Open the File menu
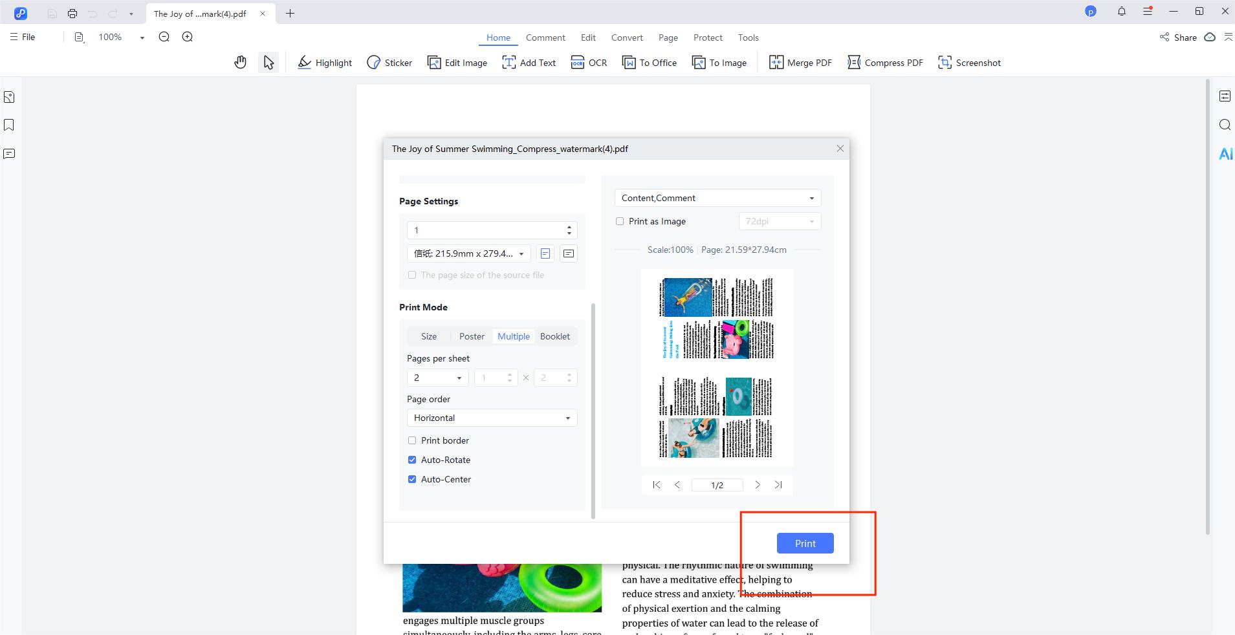Screen dimensions: 1235x635 pyautogui.click(x=23, y=37)
